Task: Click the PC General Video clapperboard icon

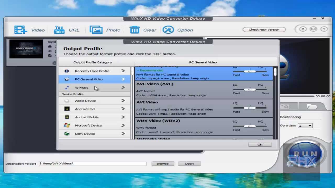Action: tap(67, 79)
